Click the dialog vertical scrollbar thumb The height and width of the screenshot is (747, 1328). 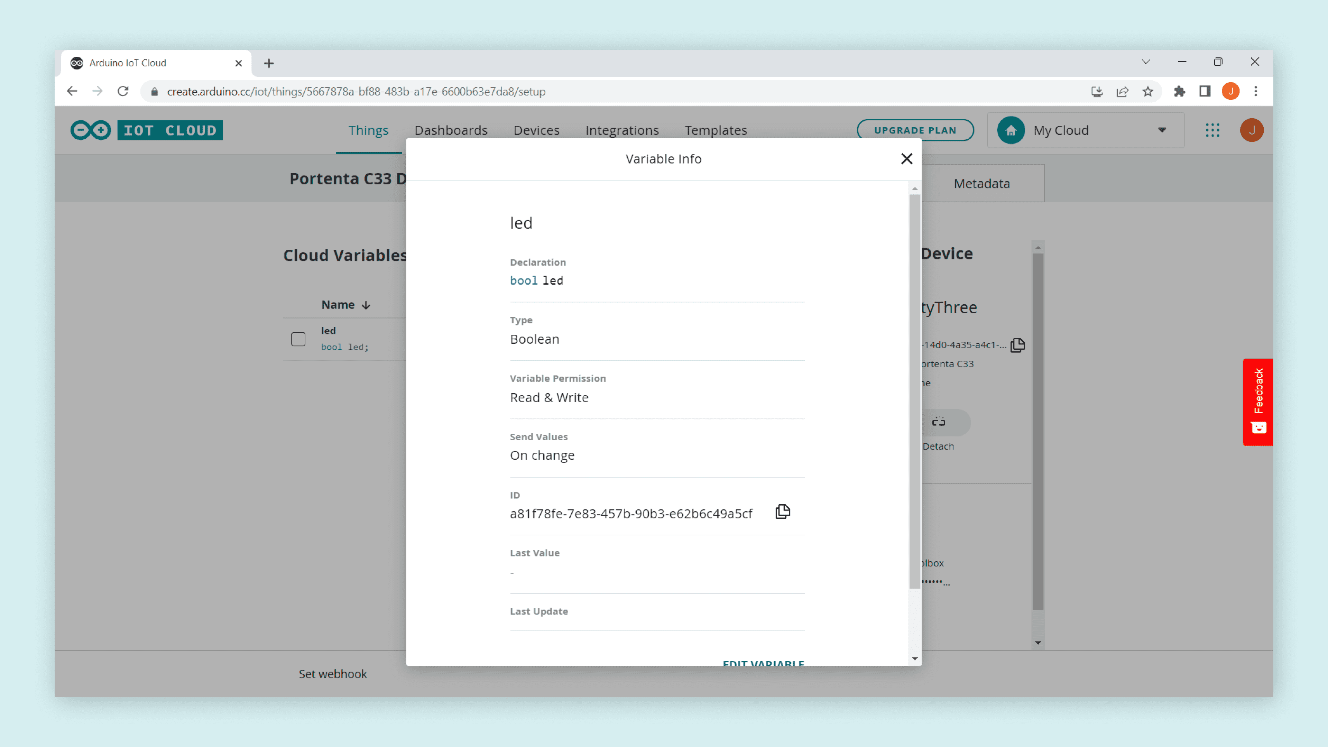(914, 392)
